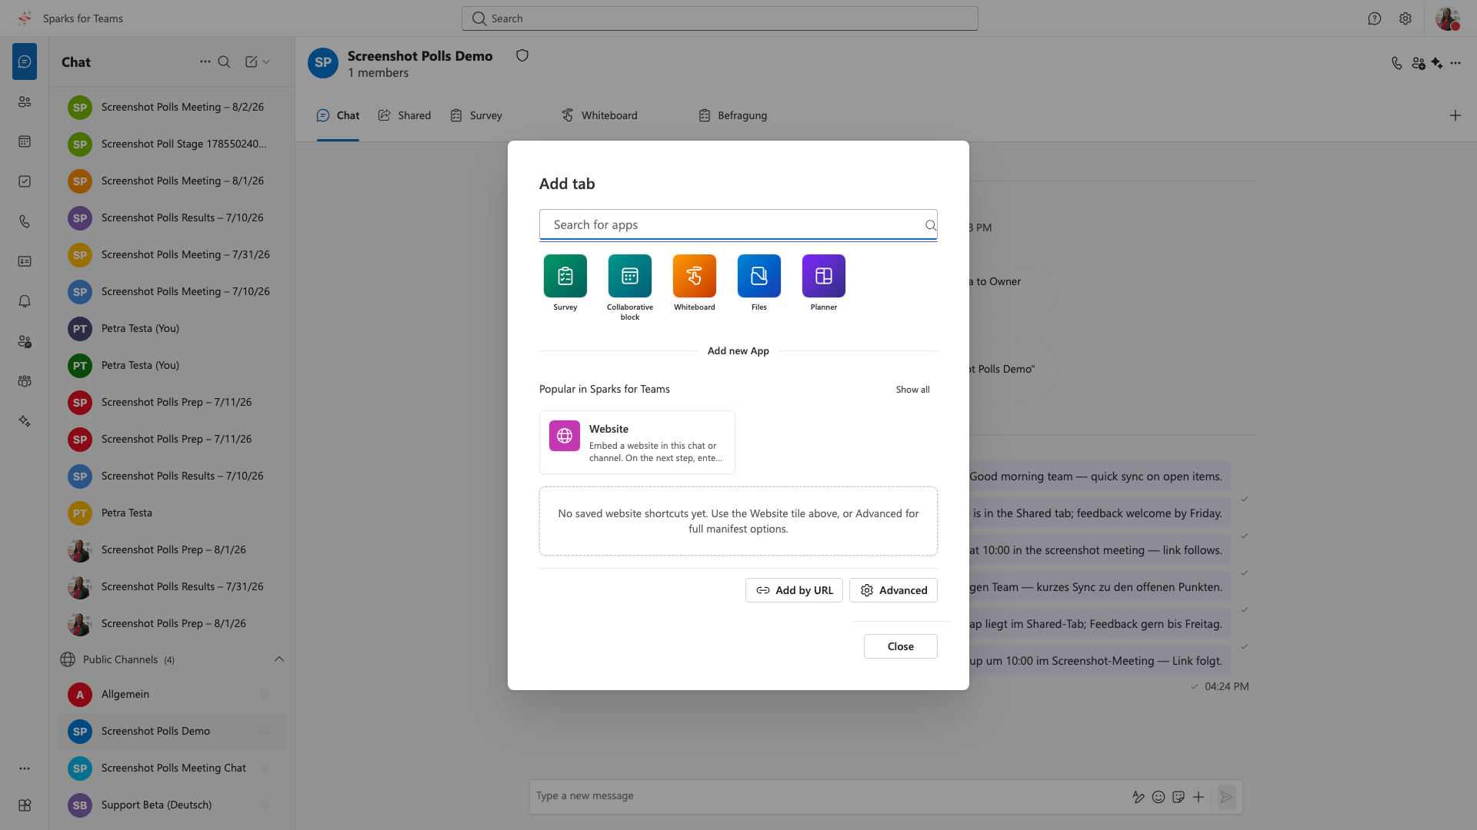Open the help icon in the top bar
Image resolution: width=1477 pixels, height=830 pixels.
(x=1375, y=18)
